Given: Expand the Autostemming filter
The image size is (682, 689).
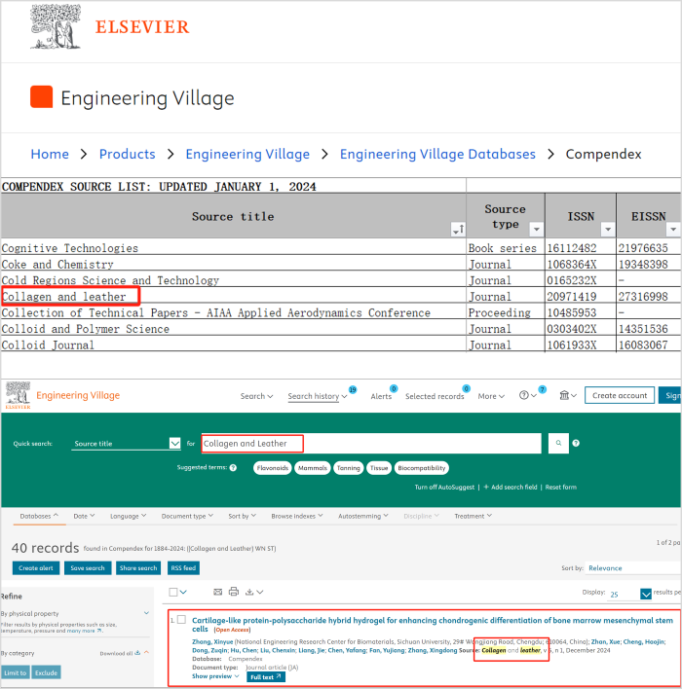Looking at the screenshot, I should pyautogui.click(x=363, y=517).
